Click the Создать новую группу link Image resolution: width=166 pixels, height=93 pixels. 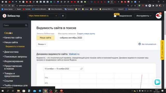tap(86, 34)
